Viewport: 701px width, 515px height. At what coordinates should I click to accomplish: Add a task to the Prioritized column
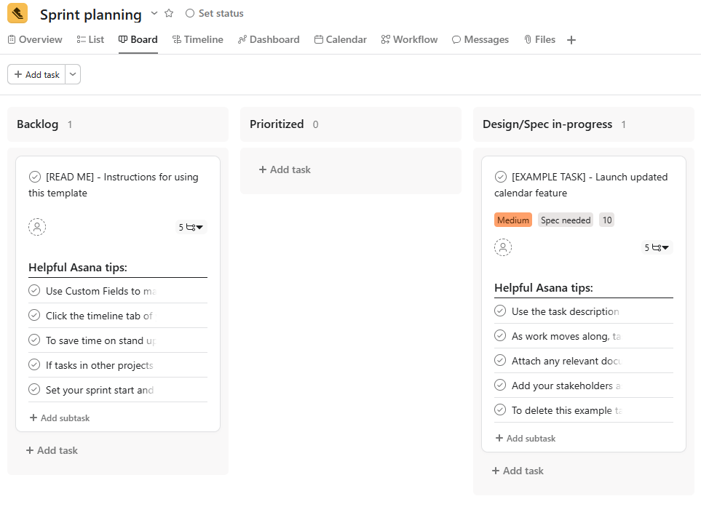point(283,169)
